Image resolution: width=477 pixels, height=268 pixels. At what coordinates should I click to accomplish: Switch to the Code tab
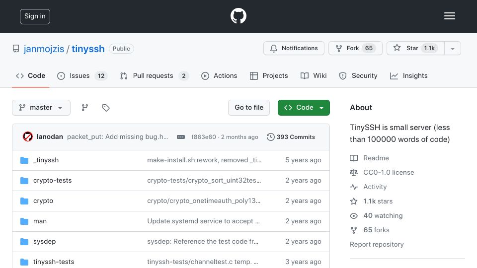pyautogui.click(x=30, y=75)
